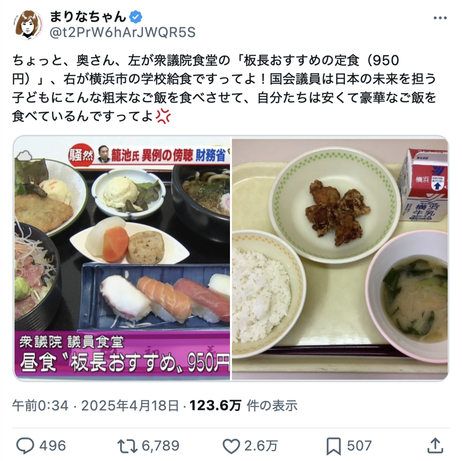Click the blue verified badge

(x=135, y=17)
